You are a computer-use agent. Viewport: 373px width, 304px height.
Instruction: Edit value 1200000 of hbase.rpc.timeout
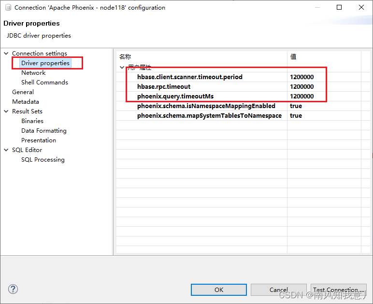pos(301,87)
